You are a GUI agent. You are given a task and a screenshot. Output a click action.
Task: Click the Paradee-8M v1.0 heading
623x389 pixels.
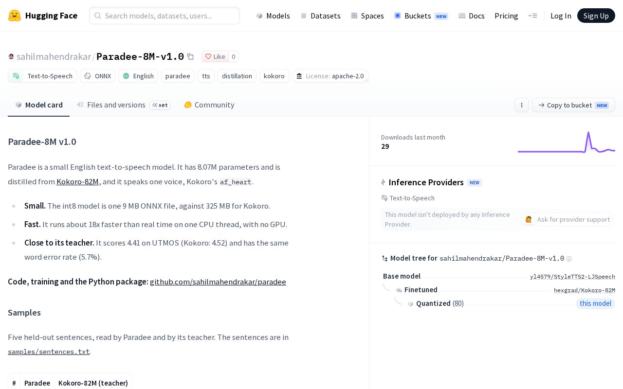pyautogui.click(x=42, y=141)
